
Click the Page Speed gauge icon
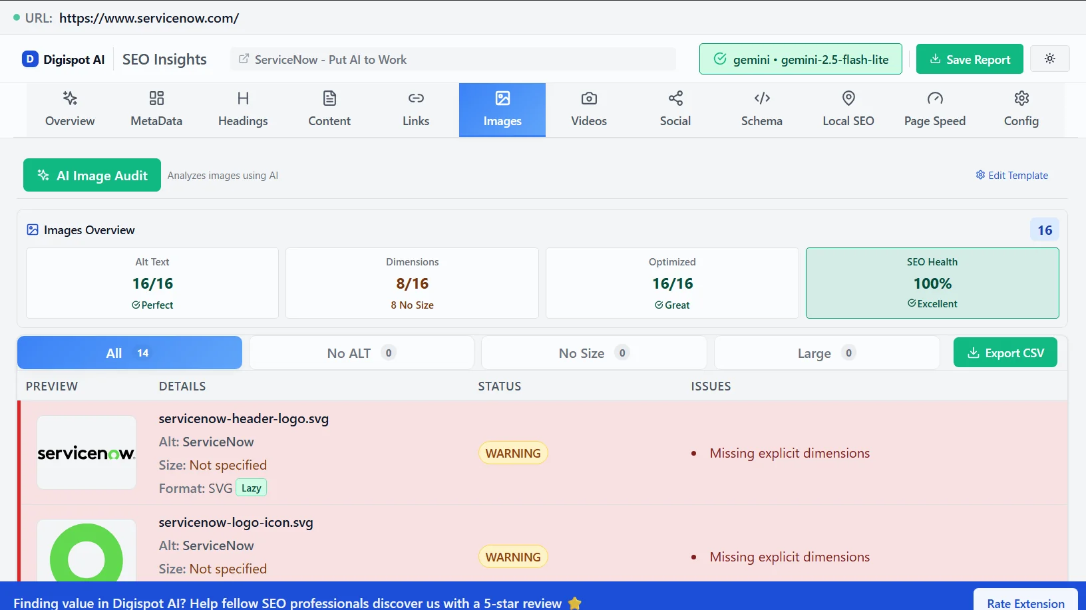click(x=934, y=98)
